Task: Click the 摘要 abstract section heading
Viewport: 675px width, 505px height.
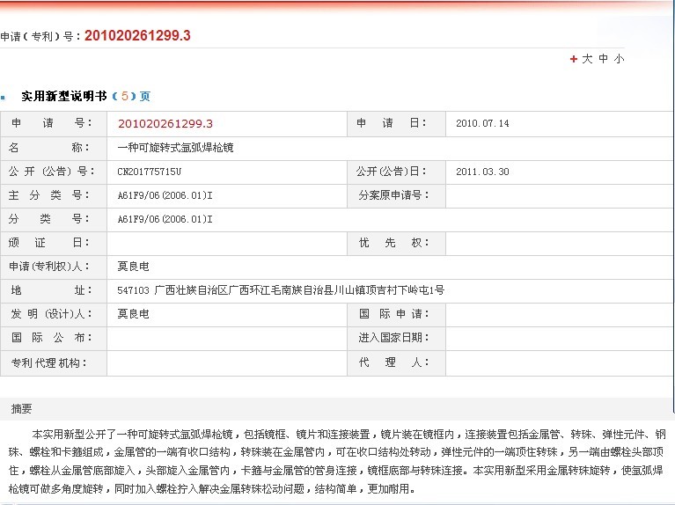Action: point(22,408)
